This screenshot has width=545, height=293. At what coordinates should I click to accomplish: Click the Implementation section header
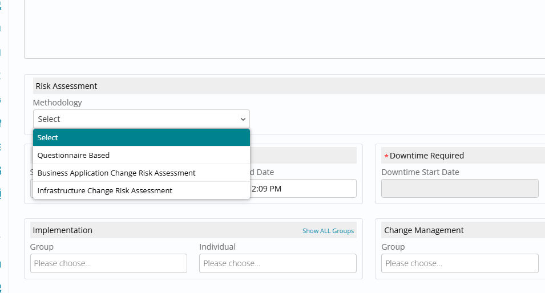coord(63,230)
